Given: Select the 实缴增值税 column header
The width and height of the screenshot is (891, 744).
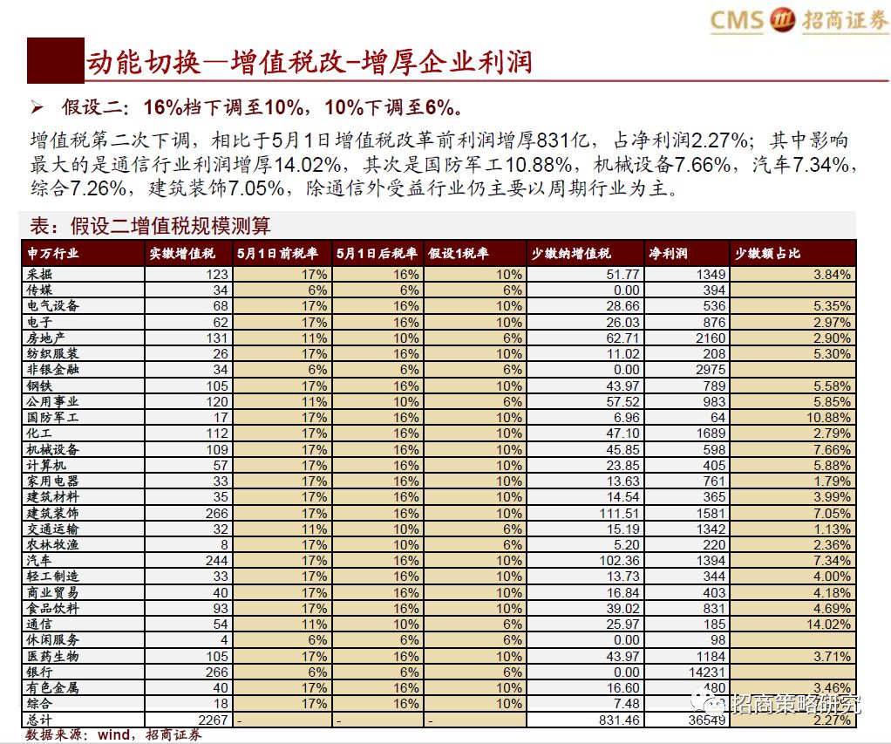Looking at the screenshot, I should [x=182, y=254].
